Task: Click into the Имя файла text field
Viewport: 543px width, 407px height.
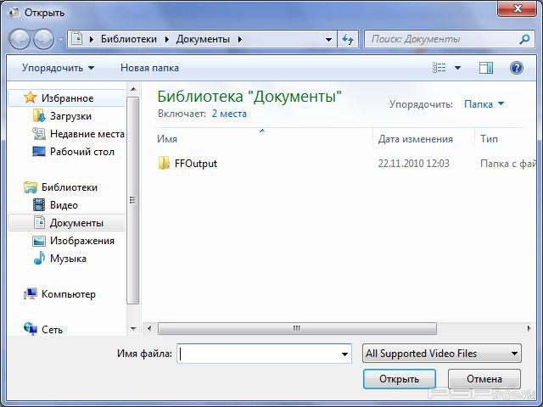Action: coord(258,354)
